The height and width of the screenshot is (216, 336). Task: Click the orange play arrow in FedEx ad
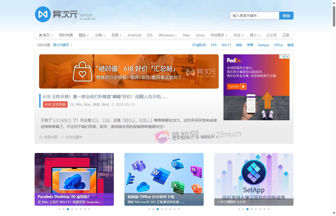pos(243,87)
